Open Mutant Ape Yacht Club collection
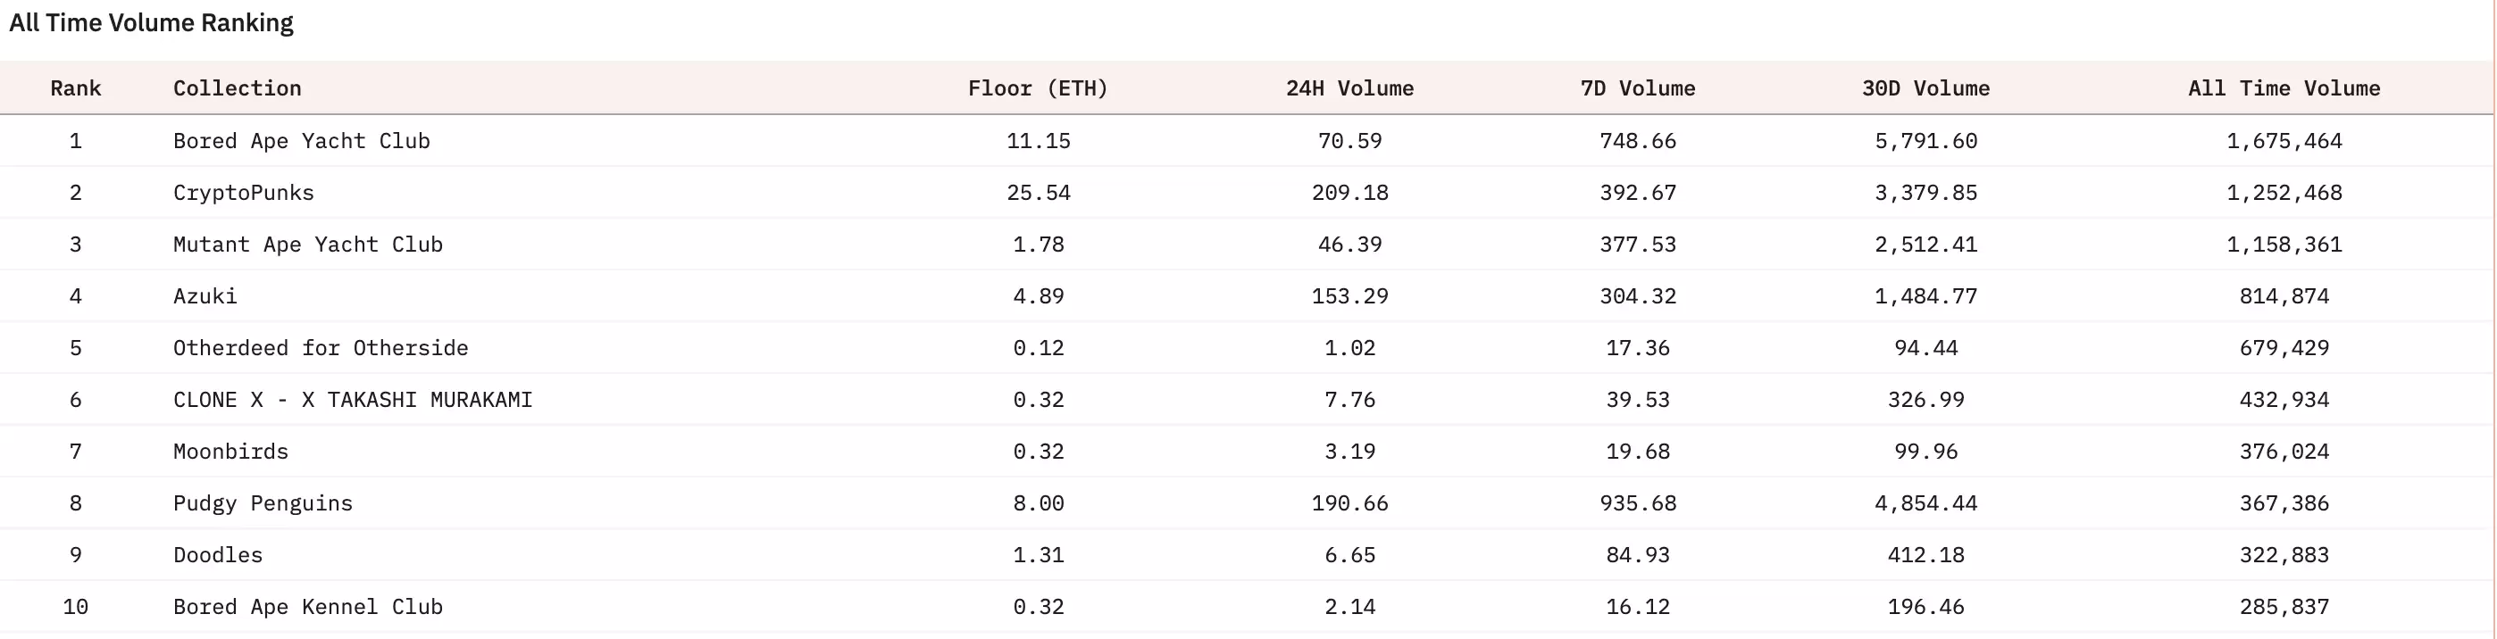 tap(307, 244)
